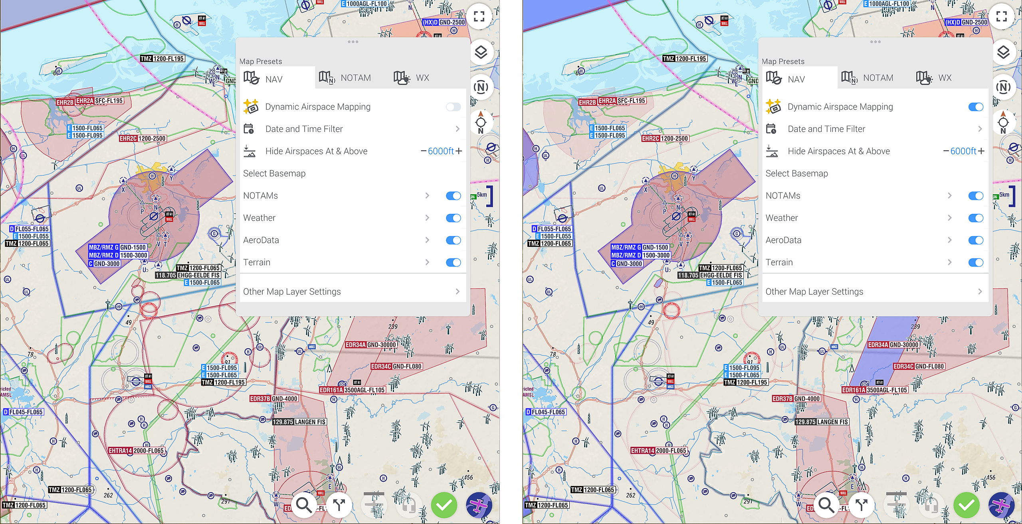1022x524 pixels.
Task: Tap green checkmark button in left screenshot
Action: point(444,505)
